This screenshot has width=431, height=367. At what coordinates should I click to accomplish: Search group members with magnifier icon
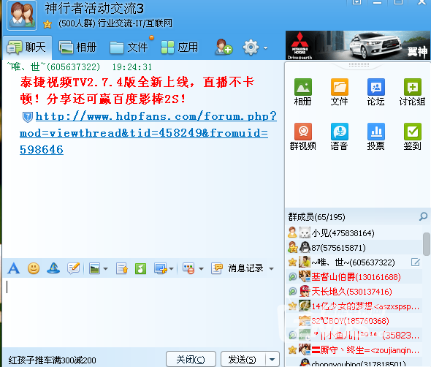tap(423, 216)
